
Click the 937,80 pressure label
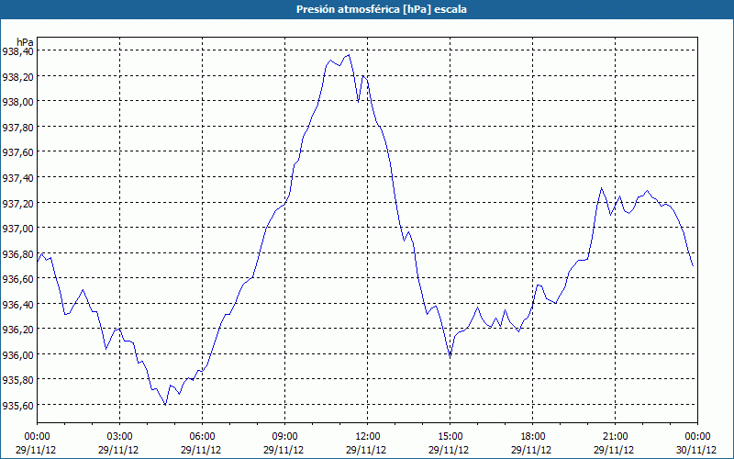pyautogui.click(x=17, y=127)
